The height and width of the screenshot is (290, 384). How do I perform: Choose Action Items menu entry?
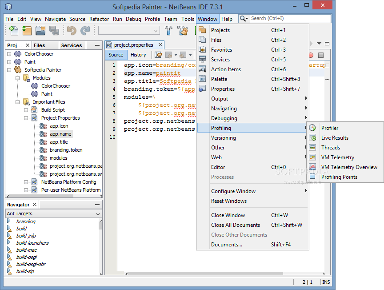252,69
